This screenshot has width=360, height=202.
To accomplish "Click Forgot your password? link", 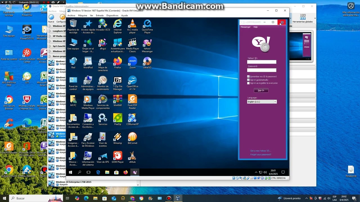I will click(x=261, y=155).
